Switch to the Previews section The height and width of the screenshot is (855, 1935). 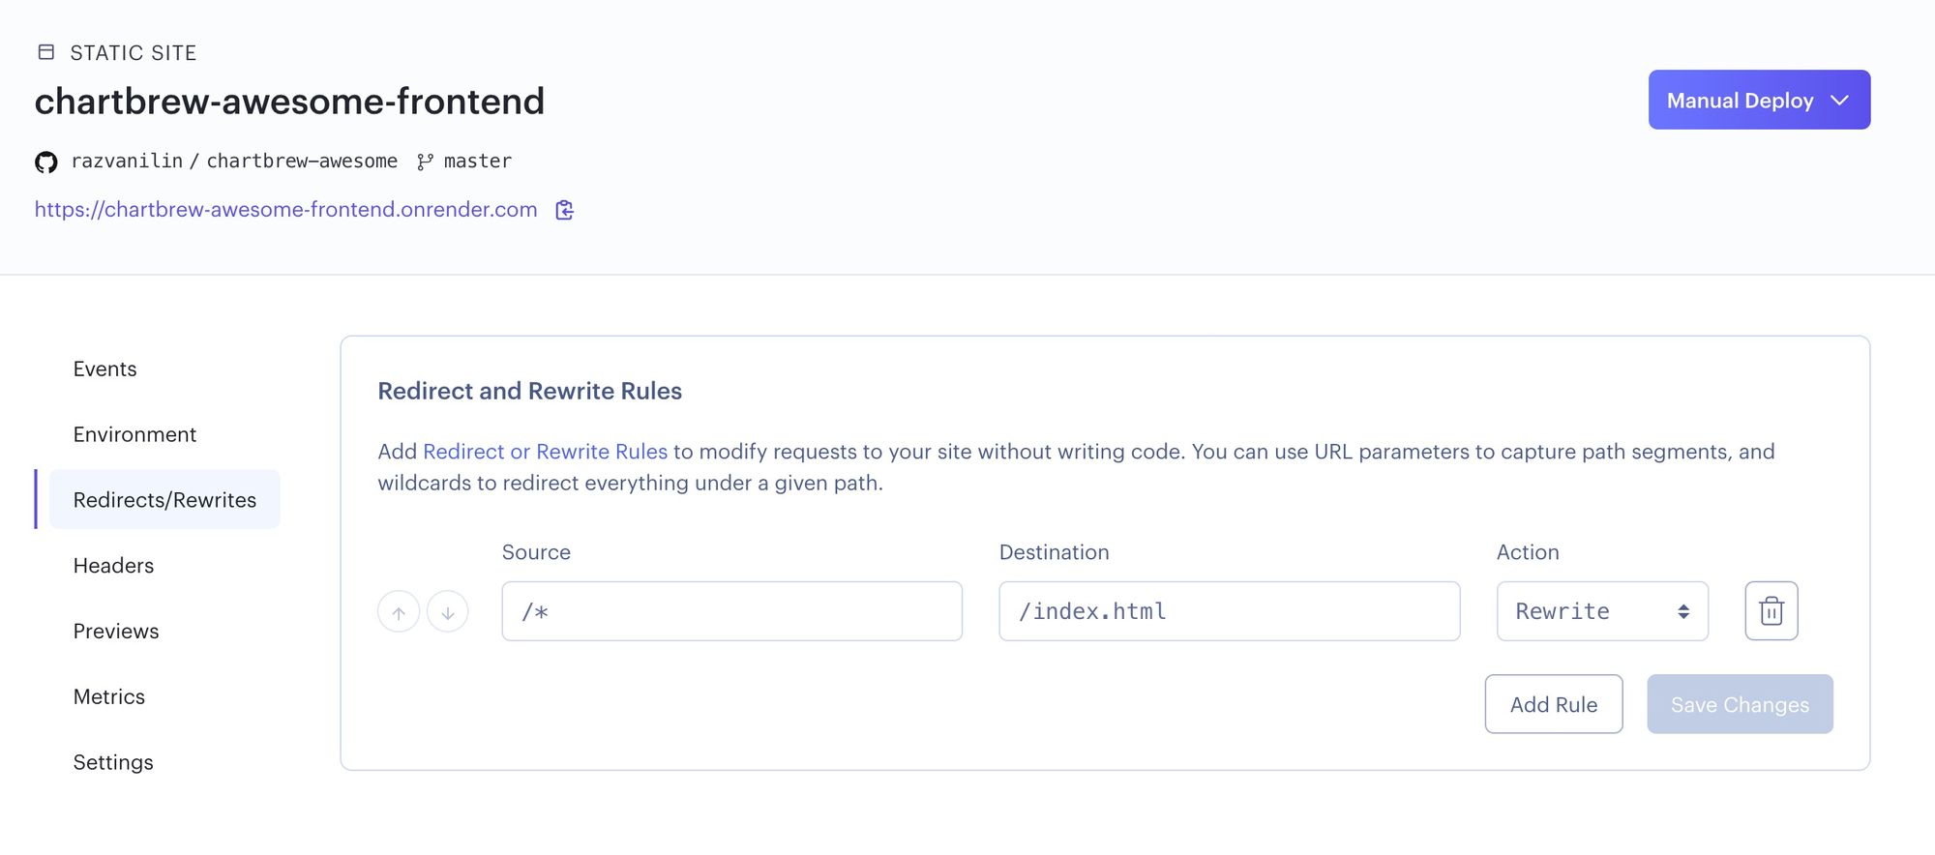click(116, 632)
